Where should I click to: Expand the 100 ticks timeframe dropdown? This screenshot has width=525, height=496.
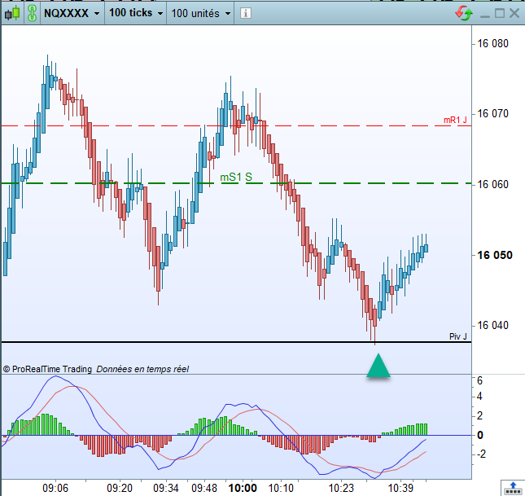coord(136,13)
